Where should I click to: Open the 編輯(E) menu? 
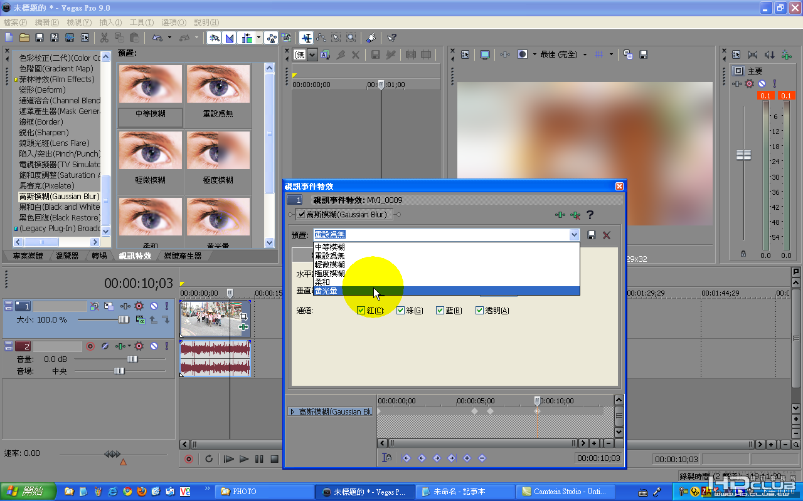(47, 23)
